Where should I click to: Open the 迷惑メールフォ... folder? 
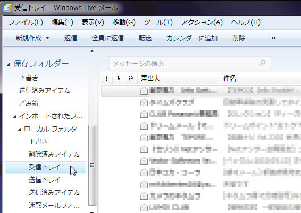(x=54, y=206)
